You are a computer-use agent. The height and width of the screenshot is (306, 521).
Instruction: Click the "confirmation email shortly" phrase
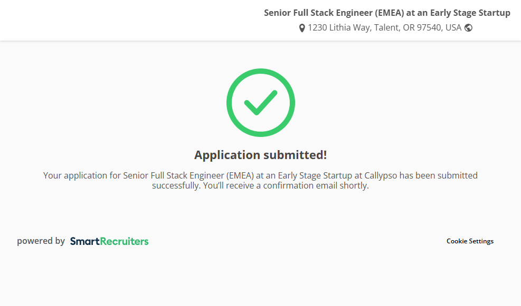coord(315,186)
